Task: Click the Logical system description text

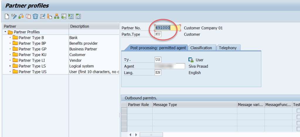Action: 81,66
